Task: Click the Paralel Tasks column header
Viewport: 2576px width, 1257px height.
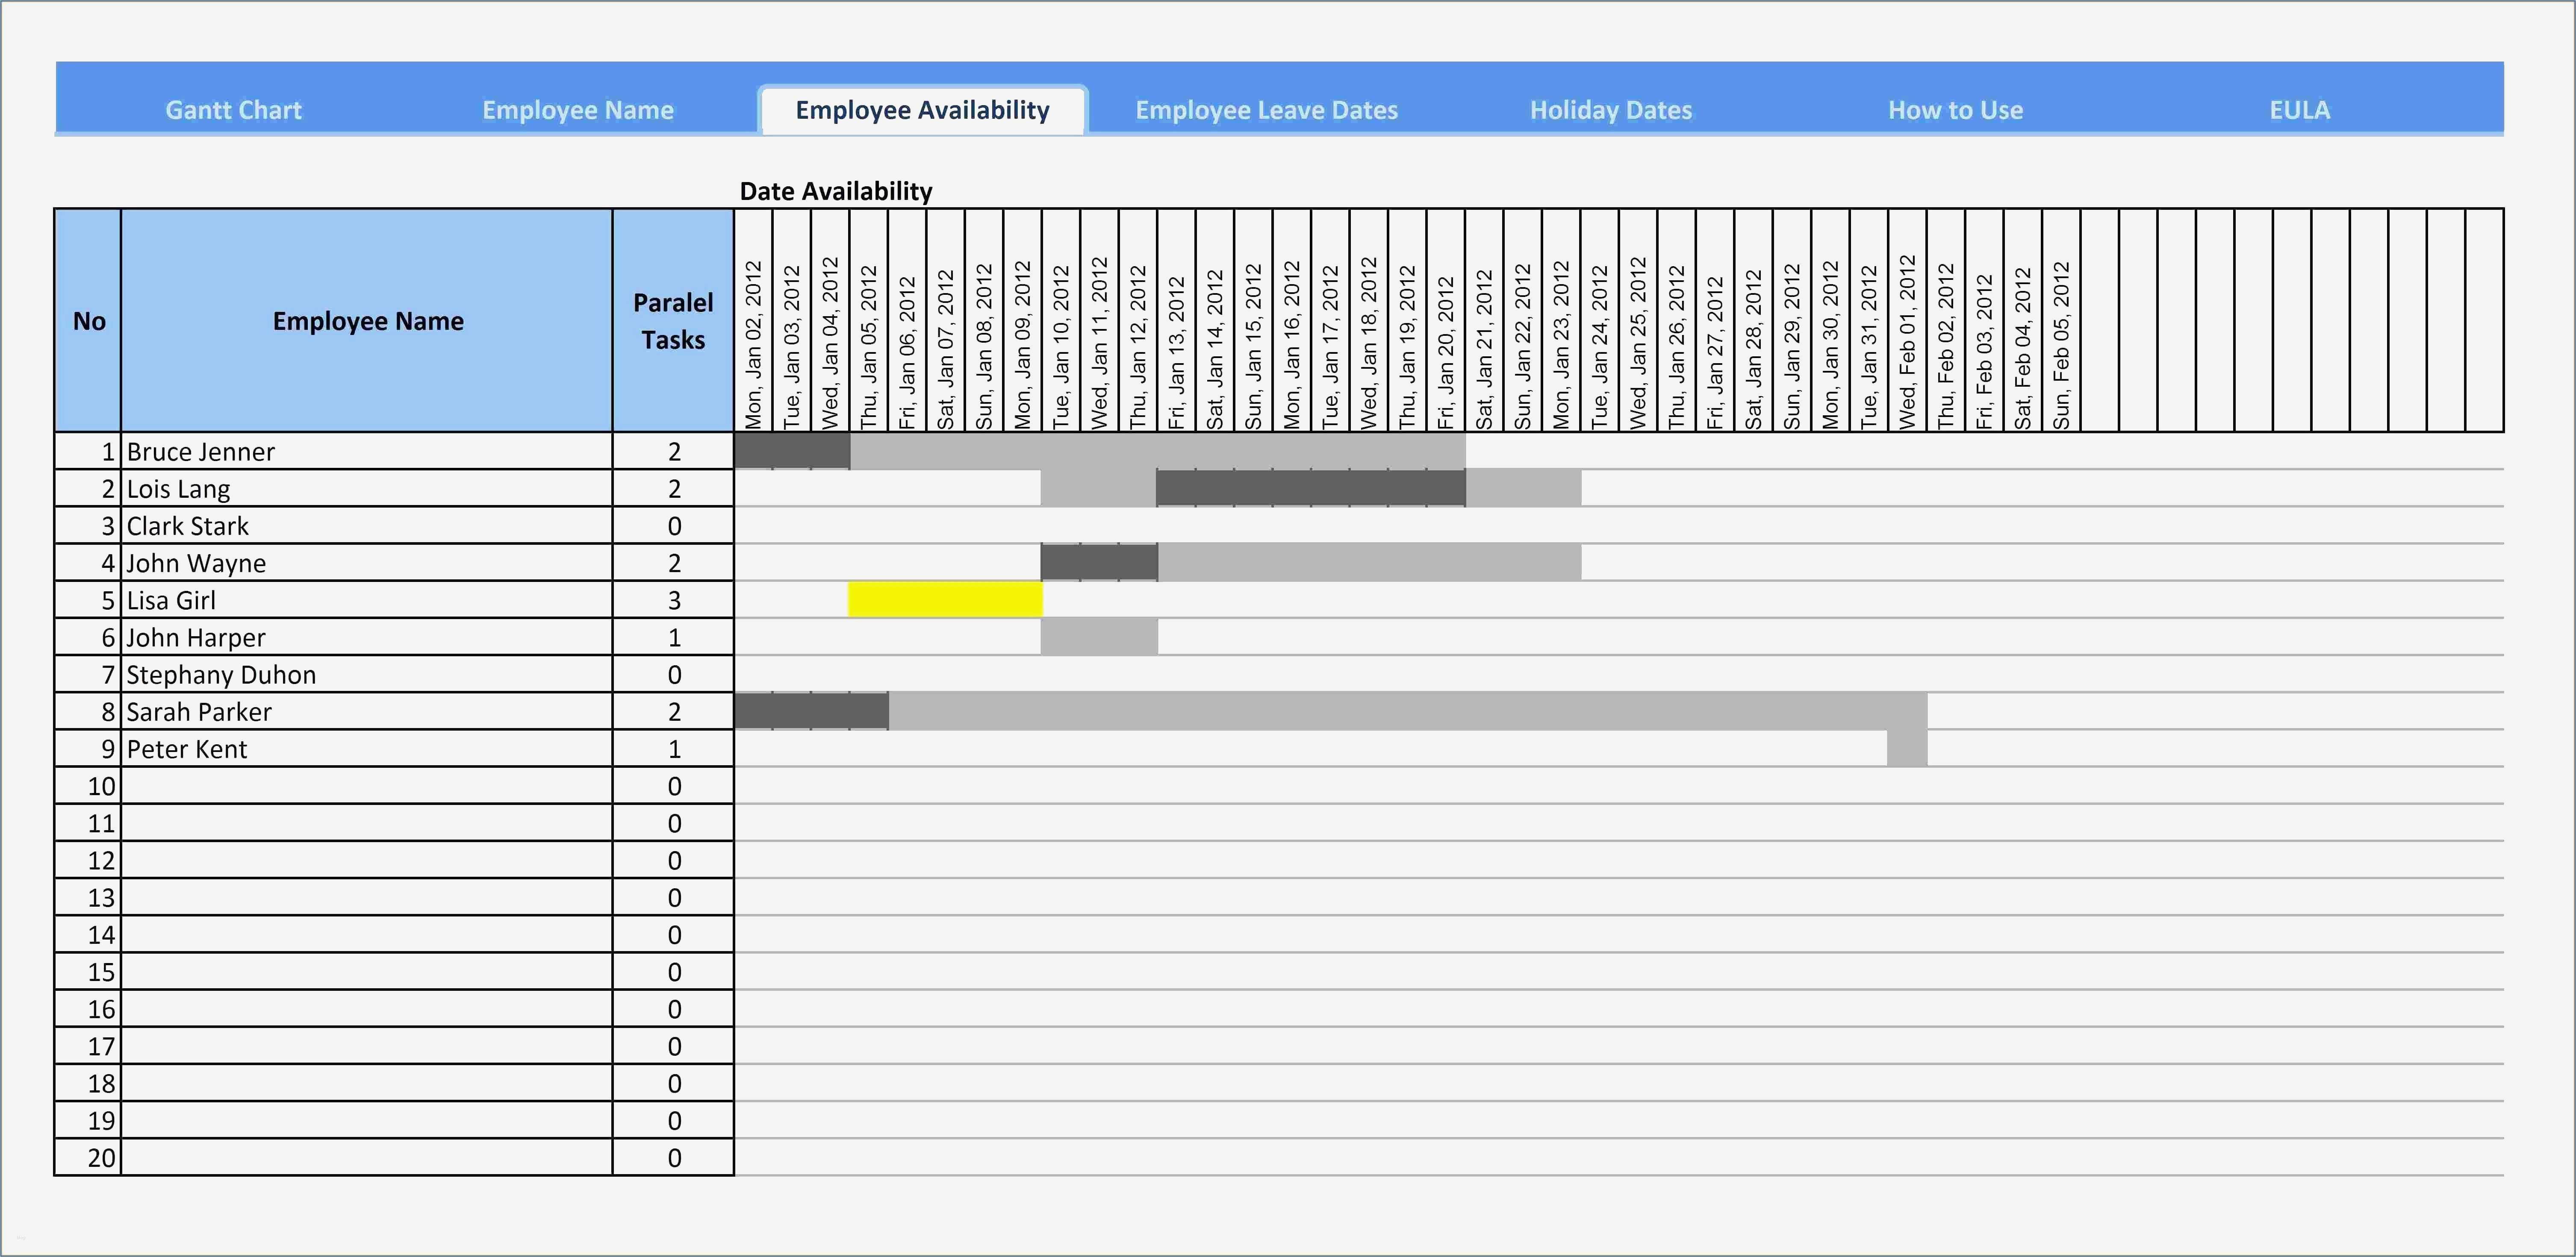Action: tap(673, 321)
